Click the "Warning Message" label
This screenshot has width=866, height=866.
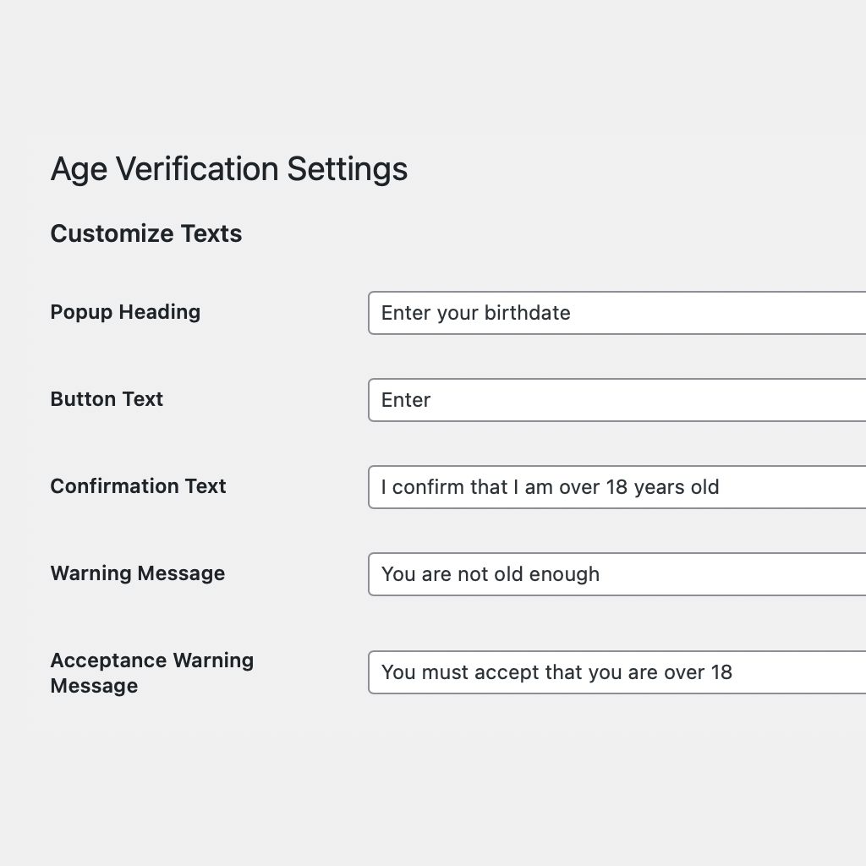(138, 573)
